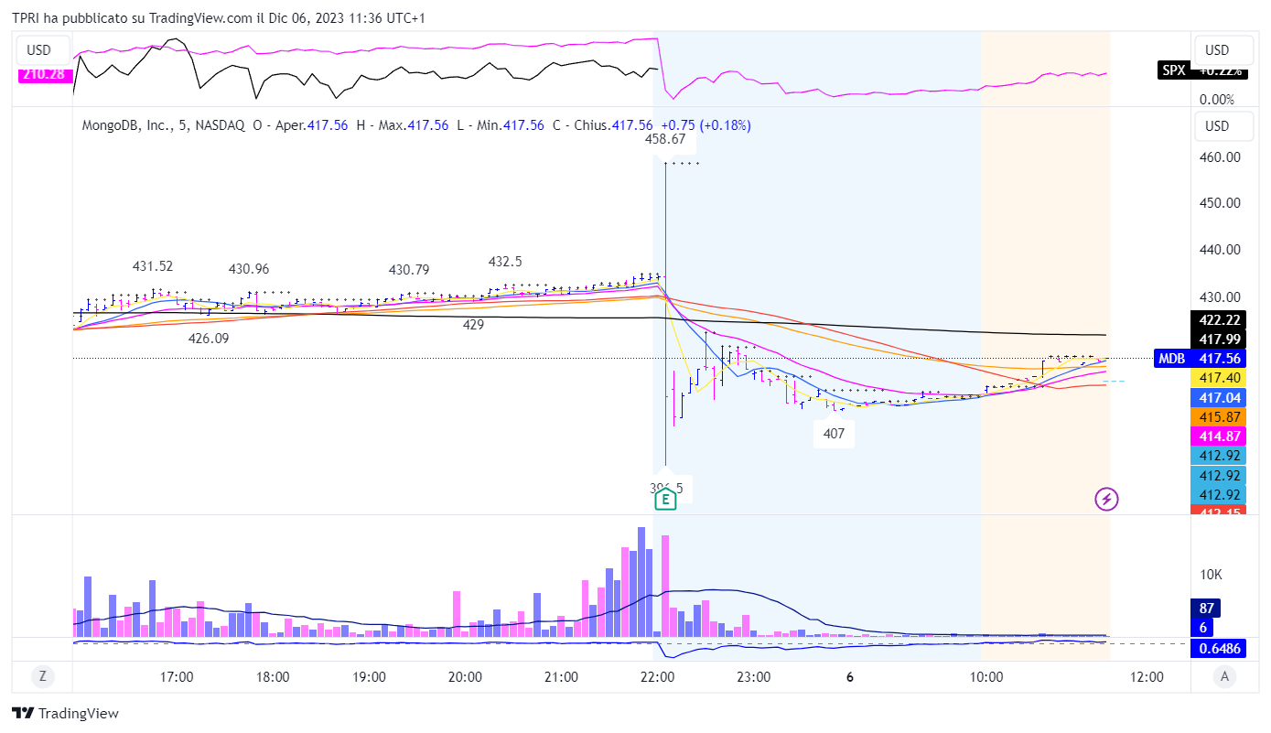
Task: Click the earnings E marker icon
Action: pyautogui.click(x=665, y=499)
